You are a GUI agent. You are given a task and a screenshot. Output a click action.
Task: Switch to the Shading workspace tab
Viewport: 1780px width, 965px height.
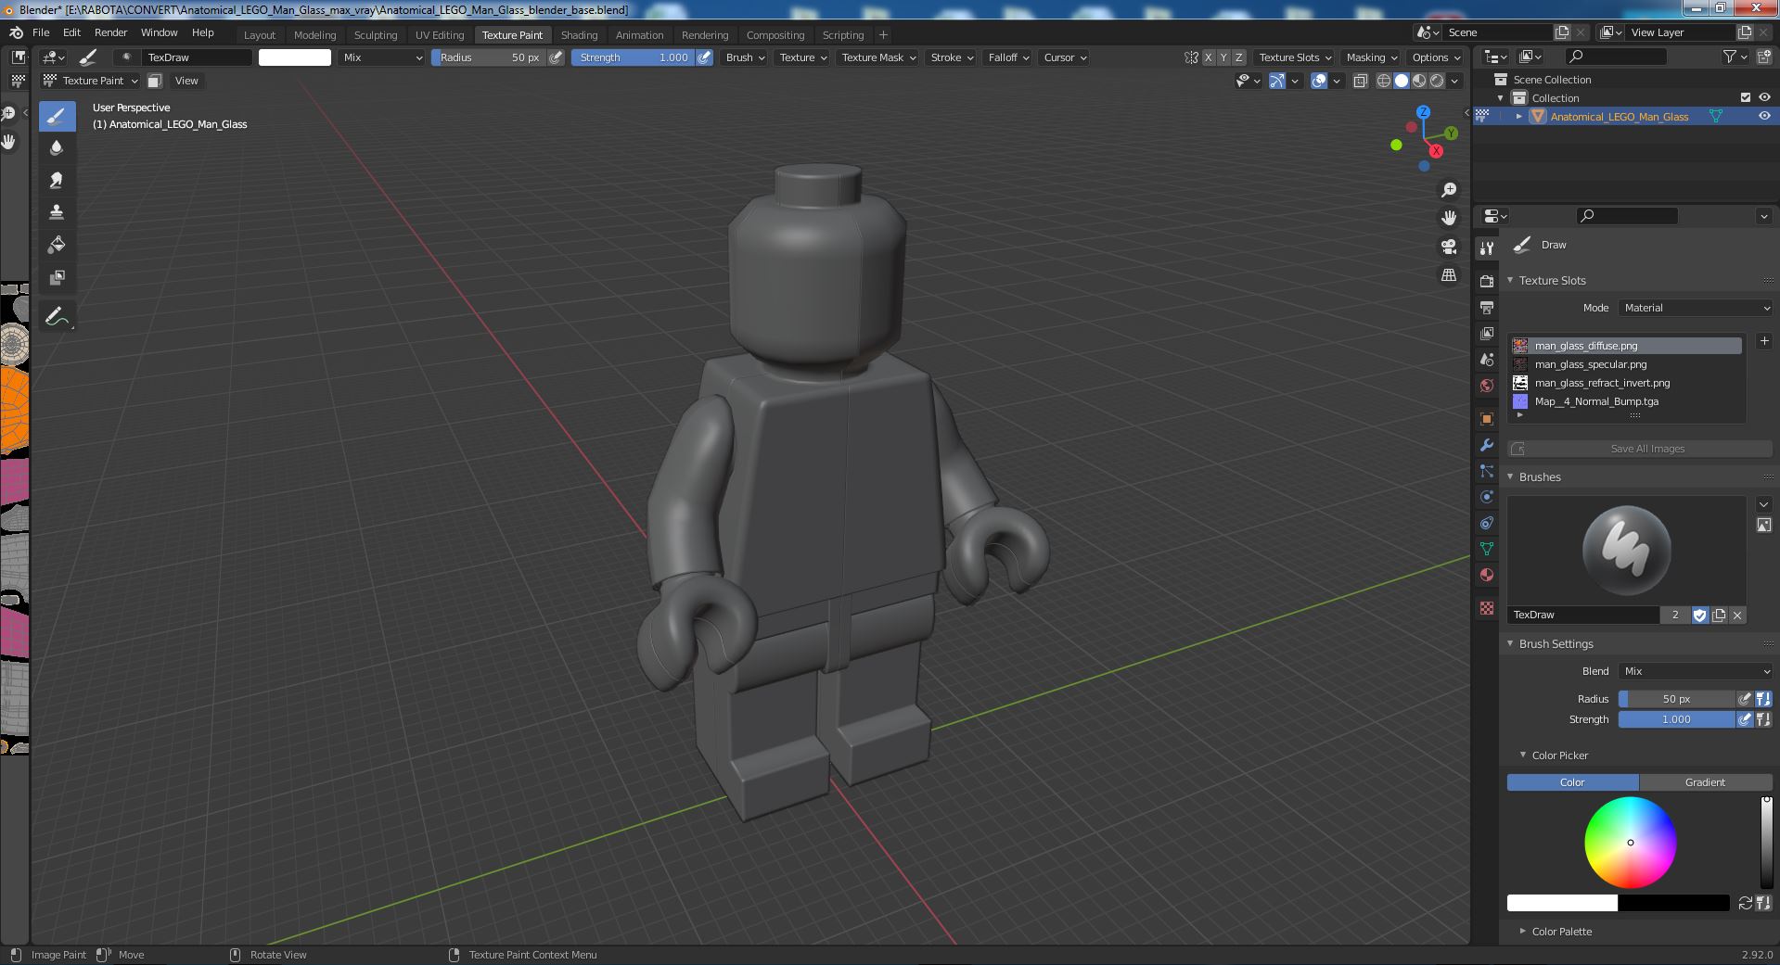pyautogui.click(x=579, y=35)
